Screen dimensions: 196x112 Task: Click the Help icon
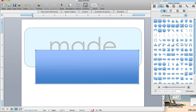click(x=102, y=5)
